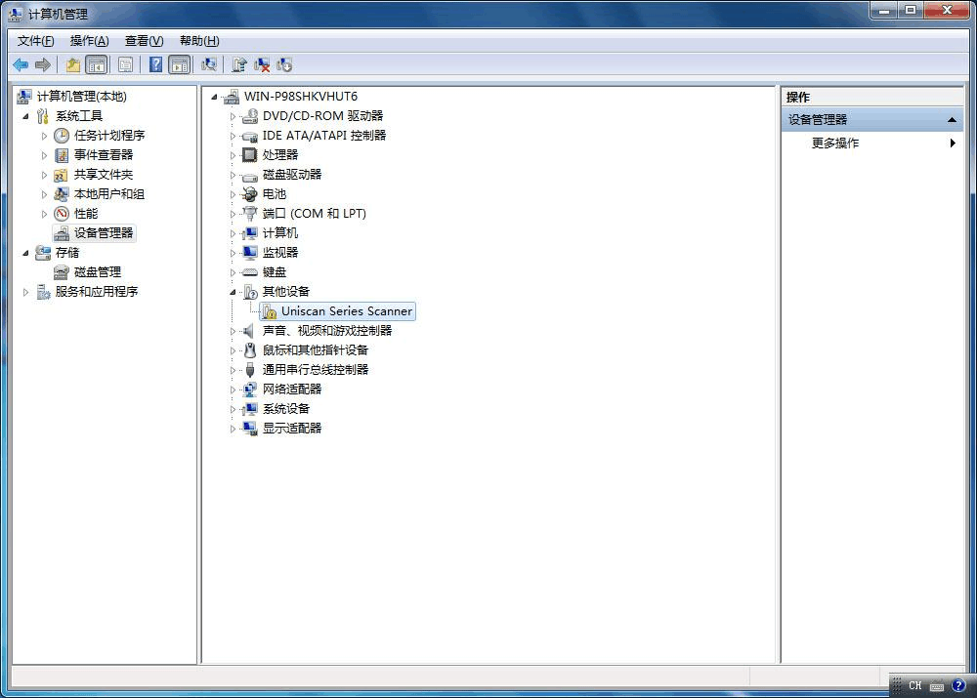Collapse the WIN-P98SHKVHUT6 computer node
The image size is (977, 698).
point(214,97)
